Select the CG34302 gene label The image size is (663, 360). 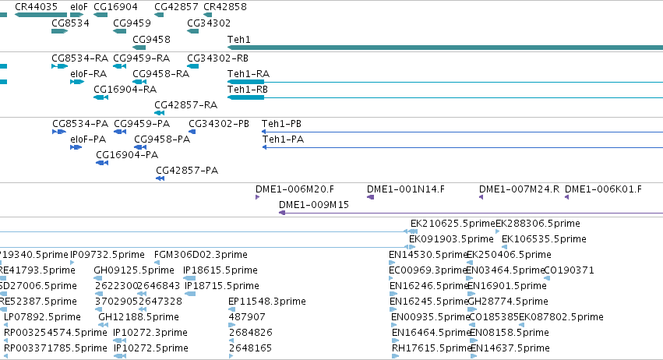pyautogui.click(x=209, y=23)
